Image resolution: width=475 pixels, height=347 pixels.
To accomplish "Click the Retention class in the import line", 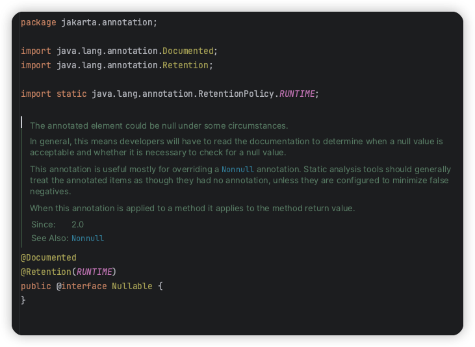I will pyautogui.click(x=185, y=65).
